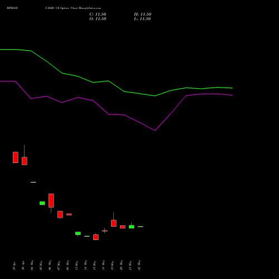Viewport: 279px width, 279px height.
Task: Select the tall red candle above 06 May
Action: click(51, 200)
